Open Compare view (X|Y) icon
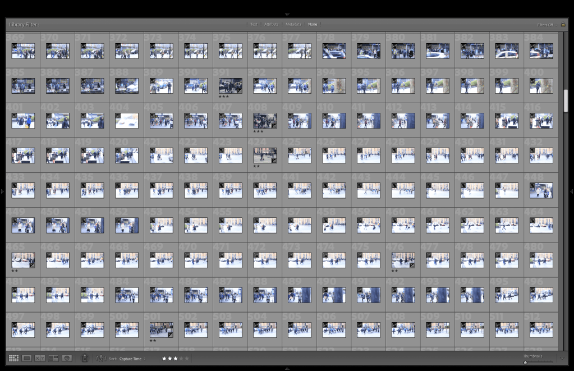Image resolution: width=574 pixels, height=371 pixels. (x=40, y=358)
